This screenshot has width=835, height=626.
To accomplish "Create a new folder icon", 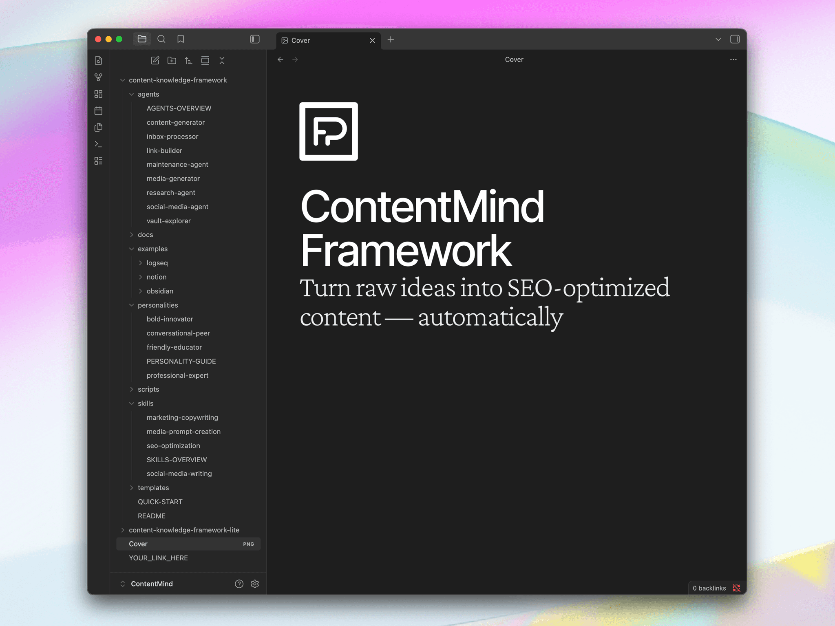I will click(172, 61).
